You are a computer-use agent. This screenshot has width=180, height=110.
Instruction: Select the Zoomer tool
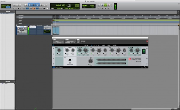26,5
